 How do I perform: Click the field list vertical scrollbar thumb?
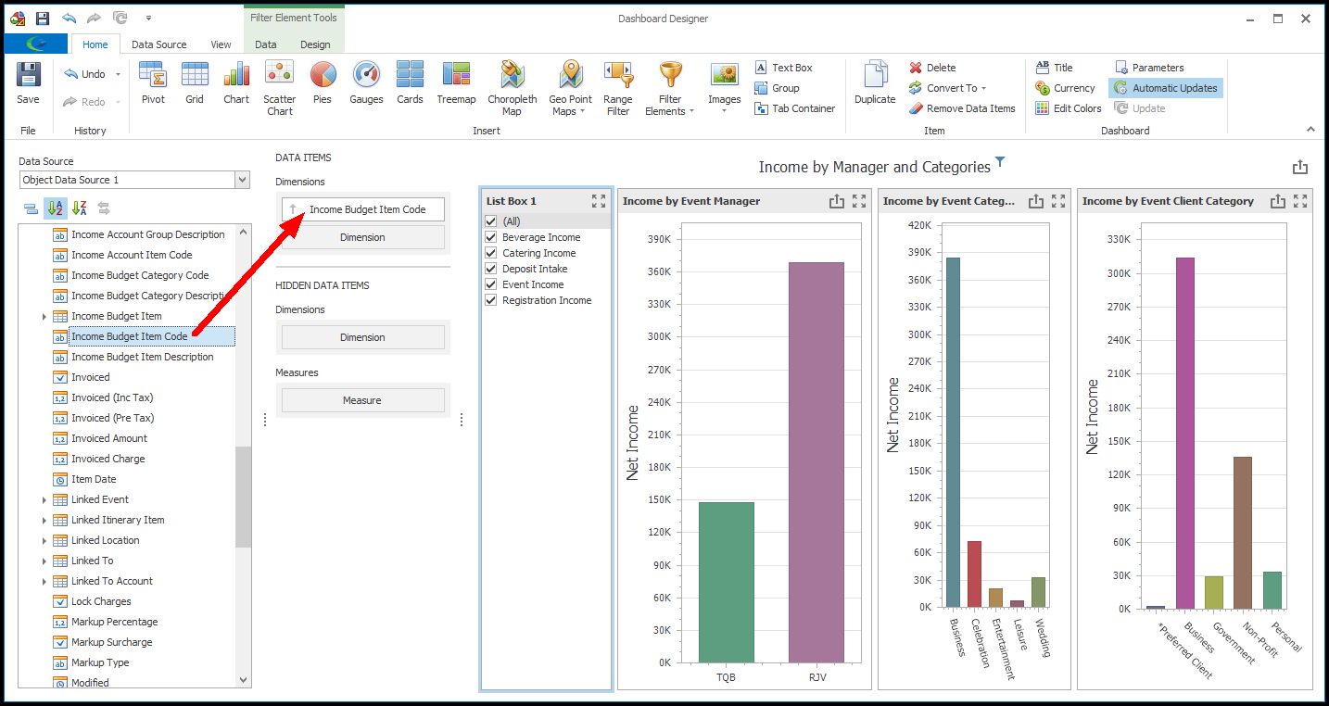[243, 497]
